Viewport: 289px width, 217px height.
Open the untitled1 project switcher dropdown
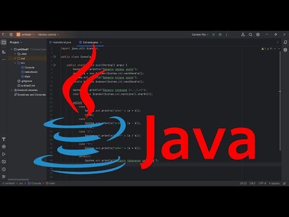(25, 34)
